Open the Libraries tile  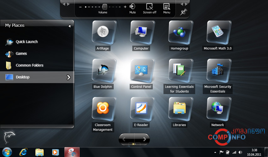[x=180, y=109]
